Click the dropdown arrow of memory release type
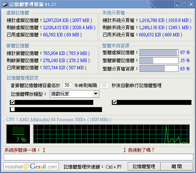This screenshot has width=196, height=173. pyautogui.click(x=96, y=94)
